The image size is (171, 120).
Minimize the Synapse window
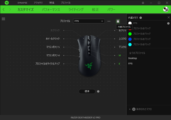point(151,3)
